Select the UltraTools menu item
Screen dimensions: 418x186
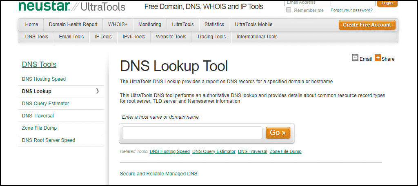pos(183,24)
